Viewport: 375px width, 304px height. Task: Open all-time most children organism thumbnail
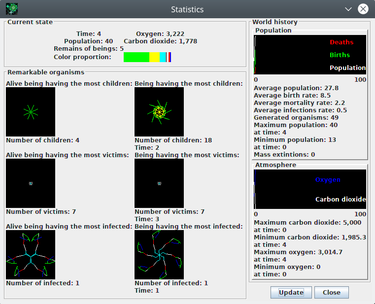(x=159, y=112)
